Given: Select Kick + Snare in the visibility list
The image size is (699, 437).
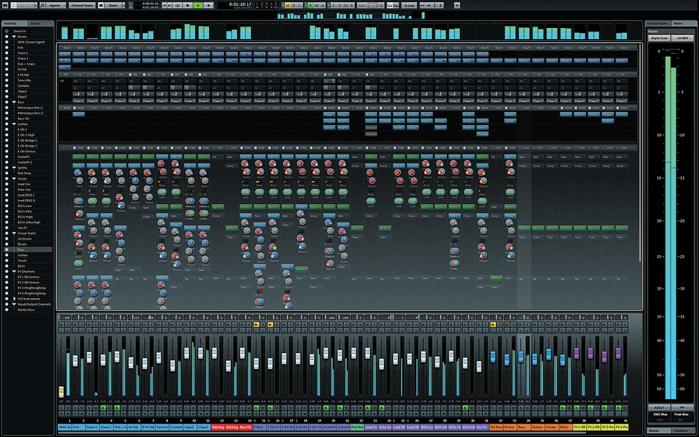Looking at the screenshot, I should 27,64.
